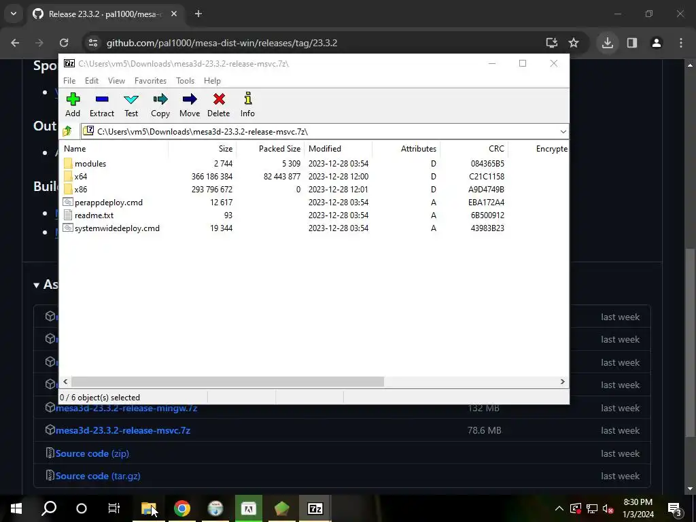Open Chrome tab search dropdown

(x=14, y=14)
